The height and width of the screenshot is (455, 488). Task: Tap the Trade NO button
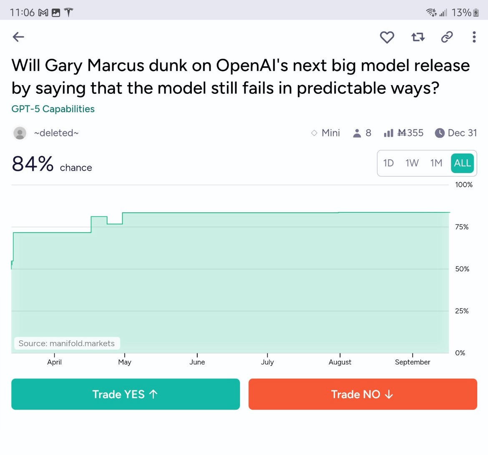(x=362, y=394)
